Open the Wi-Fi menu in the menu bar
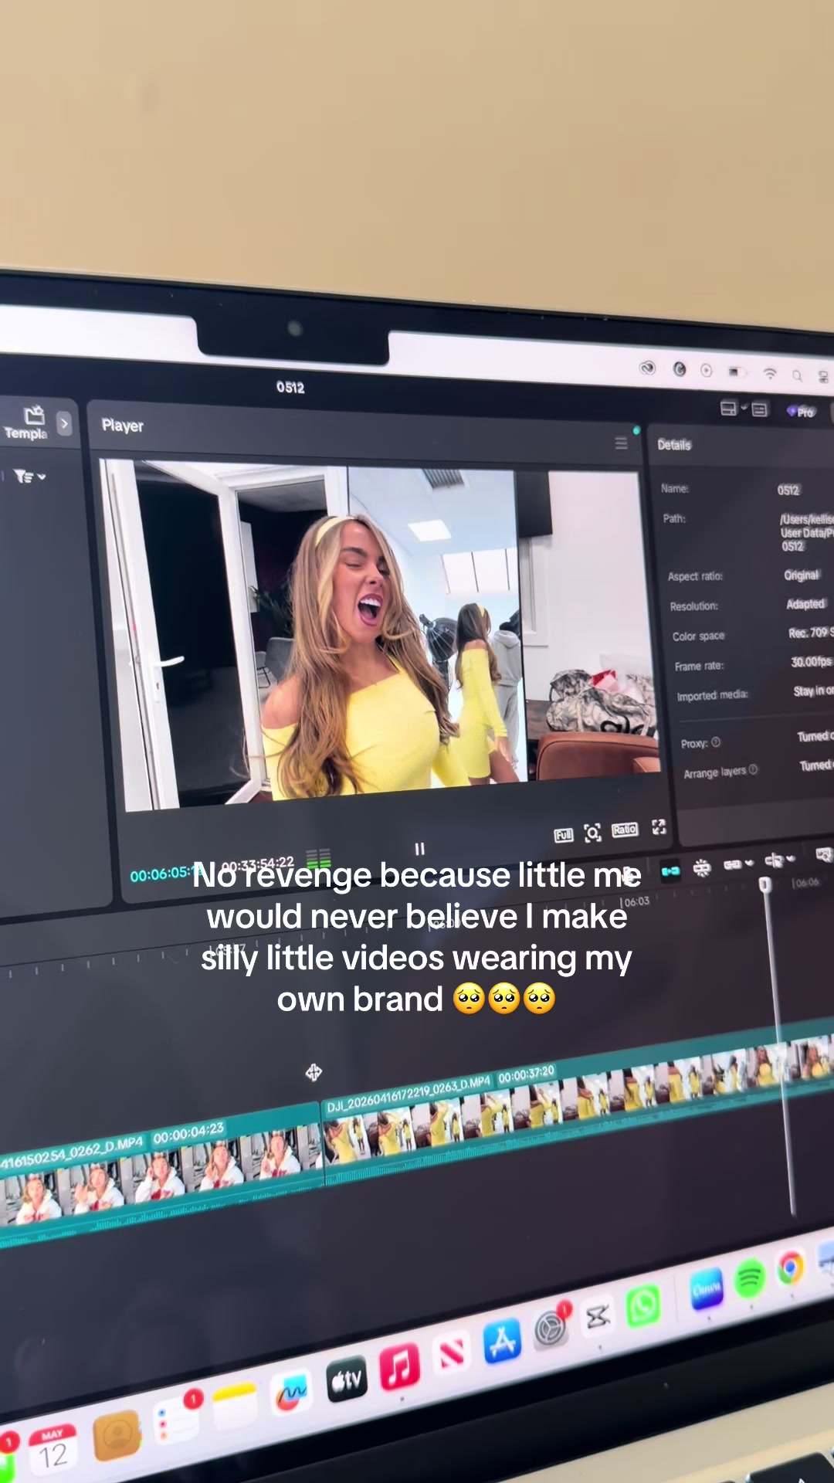Screen dimensions: 834x1483 point(770,374)
